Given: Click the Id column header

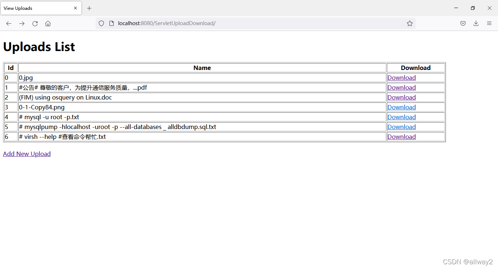Looking at the screenshot, I should coord(11,68).
